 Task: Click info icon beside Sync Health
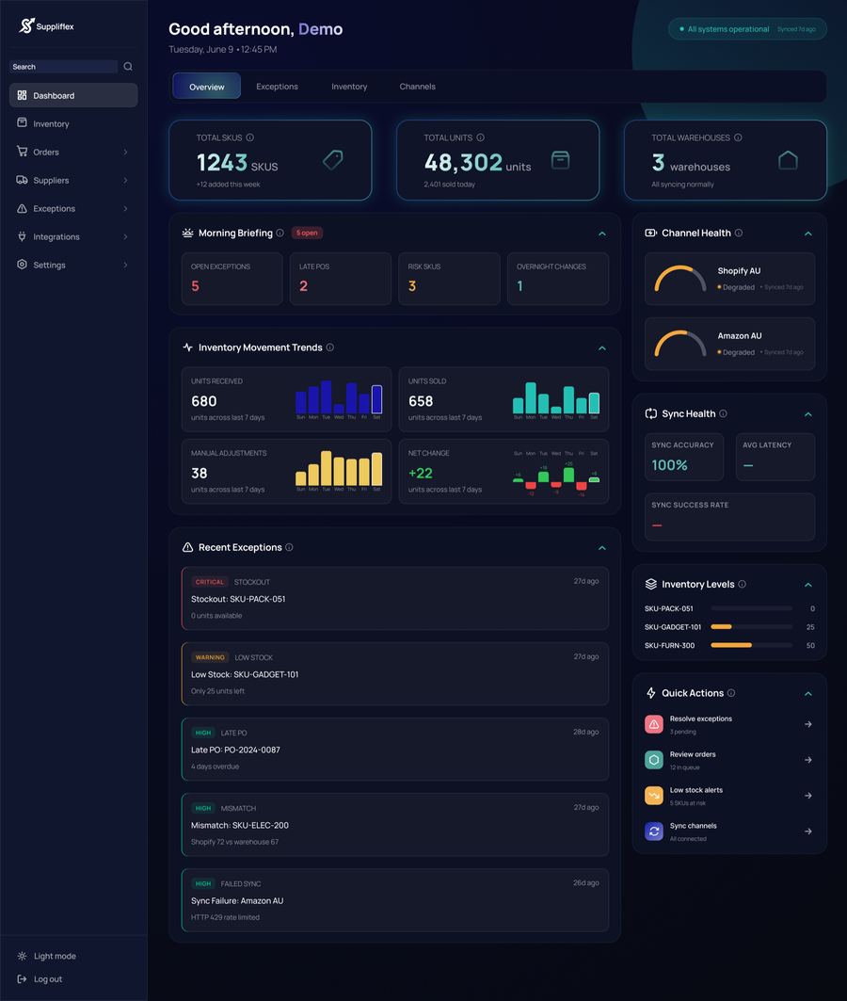724,413
